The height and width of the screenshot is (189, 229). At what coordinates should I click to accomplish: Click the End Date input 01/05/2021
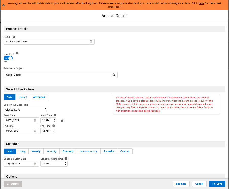(x=21, y=131)
